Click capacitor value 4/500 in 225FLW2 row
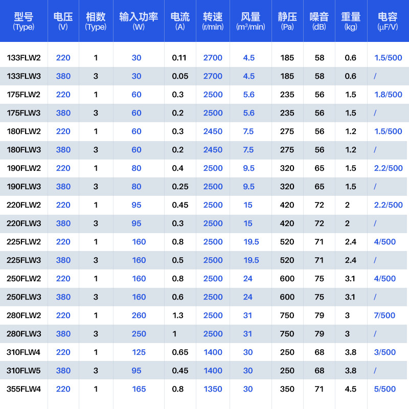The height and width of the screenshot is (409, 409). point(385,241)
